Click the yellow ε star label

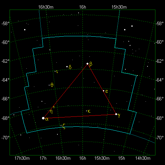tap(107, 91)
